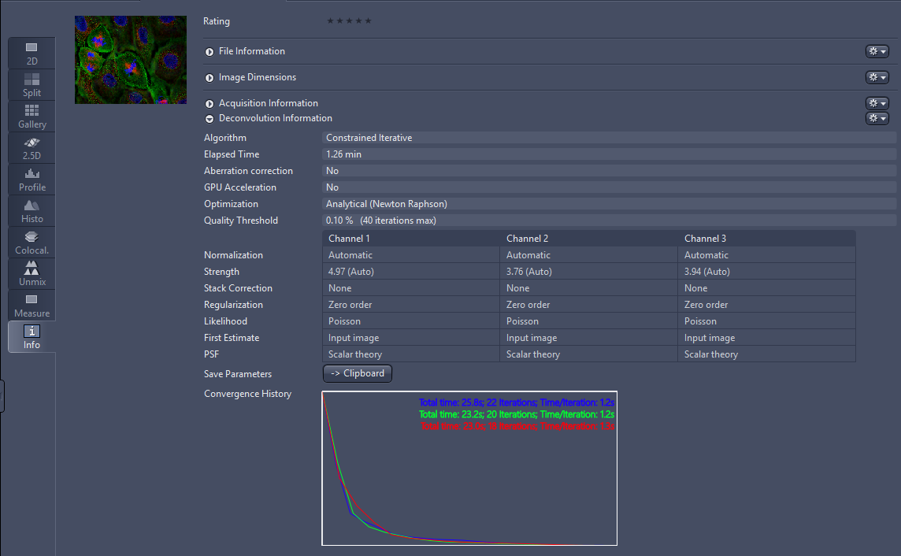Open the Deconvolution Information gear menu
The width and height of the screenshot is (901, 556).
click(877, 118)
